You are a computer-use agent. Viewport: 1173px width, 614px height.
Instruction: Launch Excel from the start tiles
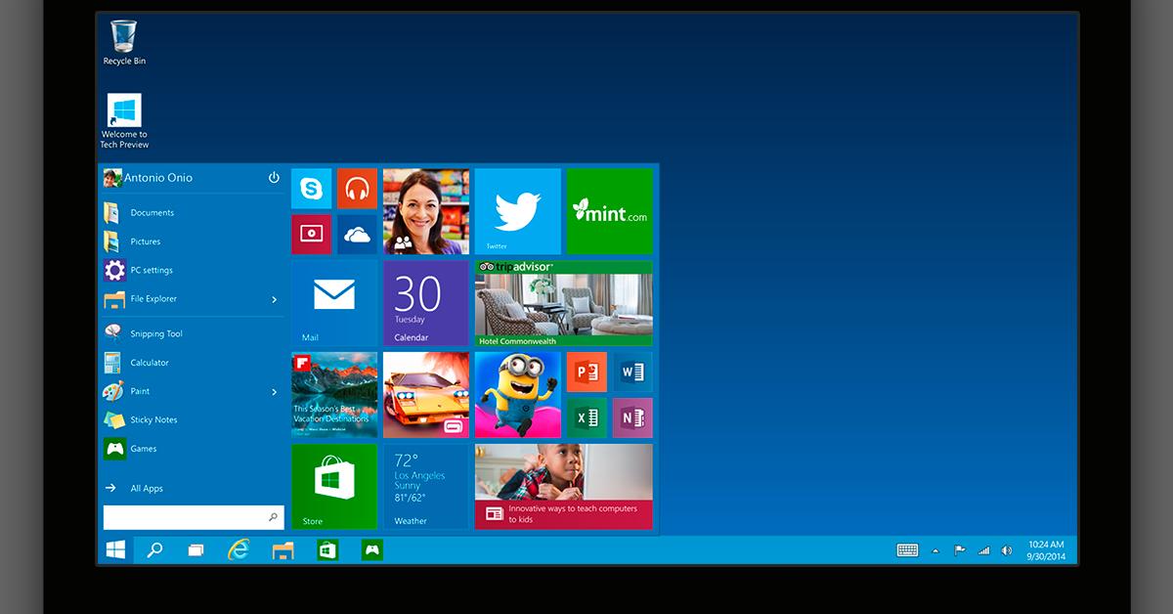[x=587, y=418]
